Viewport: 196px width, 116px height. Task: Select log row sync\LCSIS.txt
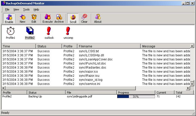point(96,51)
